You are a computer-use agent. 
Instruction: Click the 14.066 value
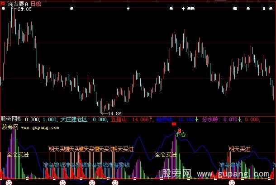140,119
